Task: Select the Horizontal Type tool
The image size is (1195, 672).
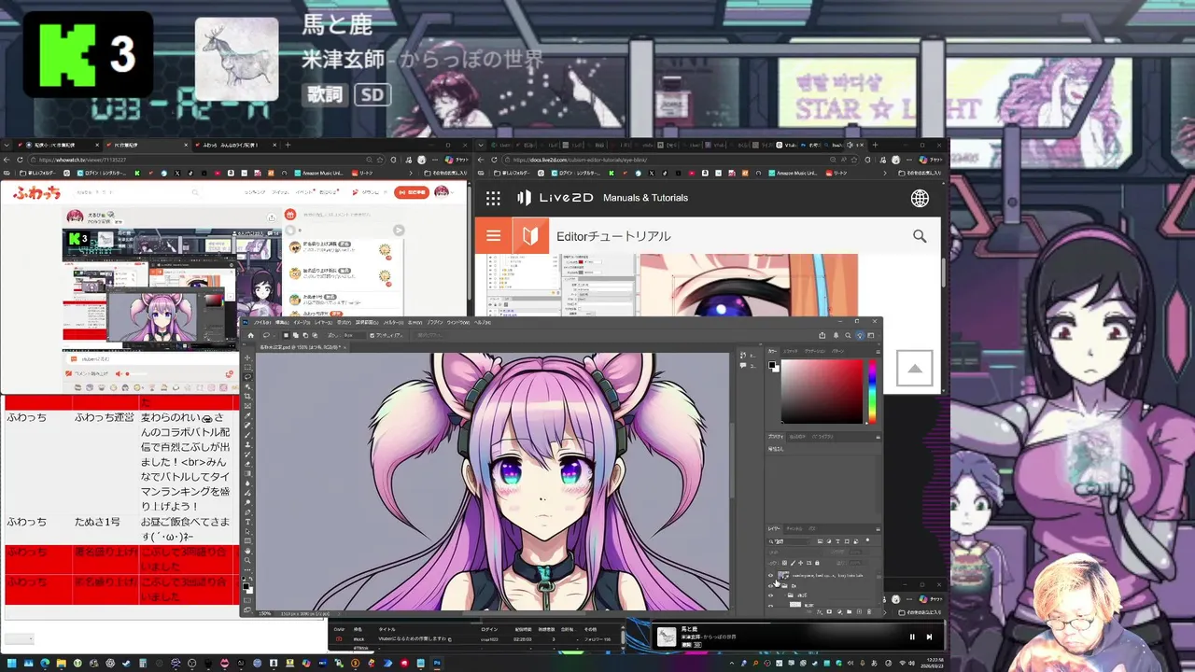Action: [247, 522]
